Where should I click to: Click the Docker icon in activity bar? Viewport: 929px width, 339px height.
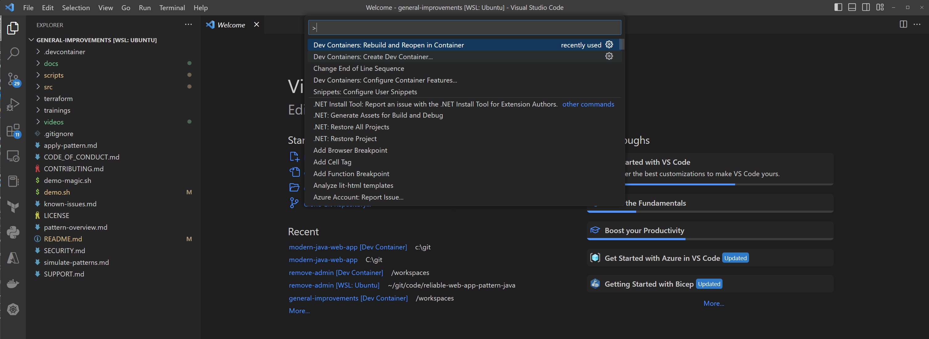[13, 283]
